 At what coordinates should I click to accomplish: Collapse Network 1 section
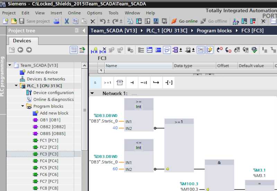(x=92, y=93)
